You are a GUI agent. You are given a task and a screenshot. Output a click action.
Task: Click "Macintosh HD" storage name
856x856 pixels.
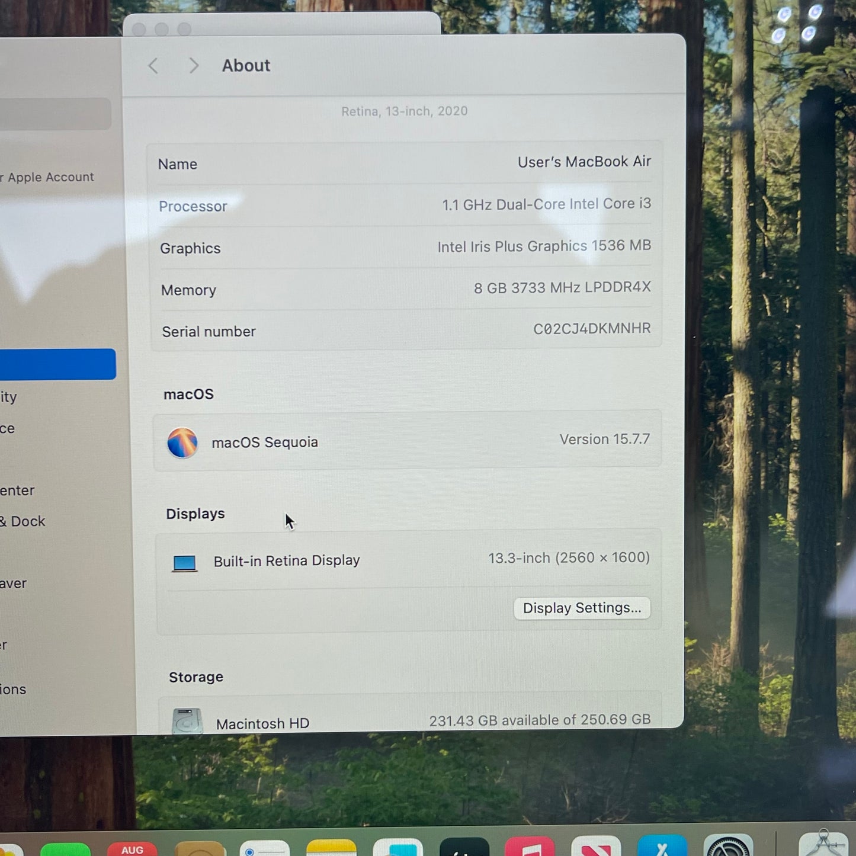point(262,724)
